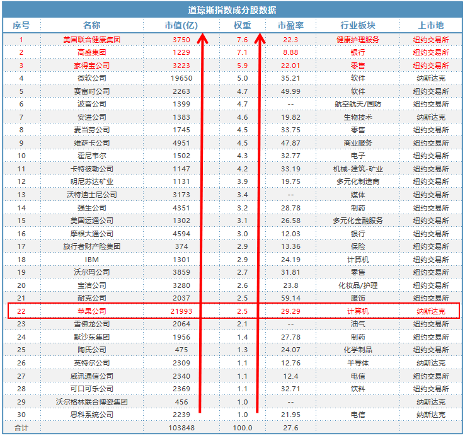
Task: Click market value 19650 for 微软公司
Action: tap(181, 78)
